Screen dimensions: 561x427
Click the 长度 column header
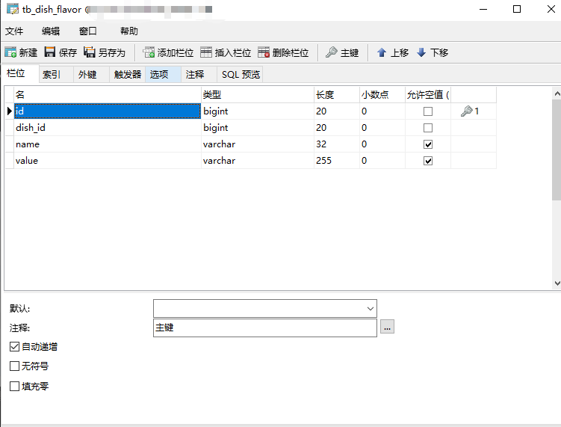click(x=337, y=94)
